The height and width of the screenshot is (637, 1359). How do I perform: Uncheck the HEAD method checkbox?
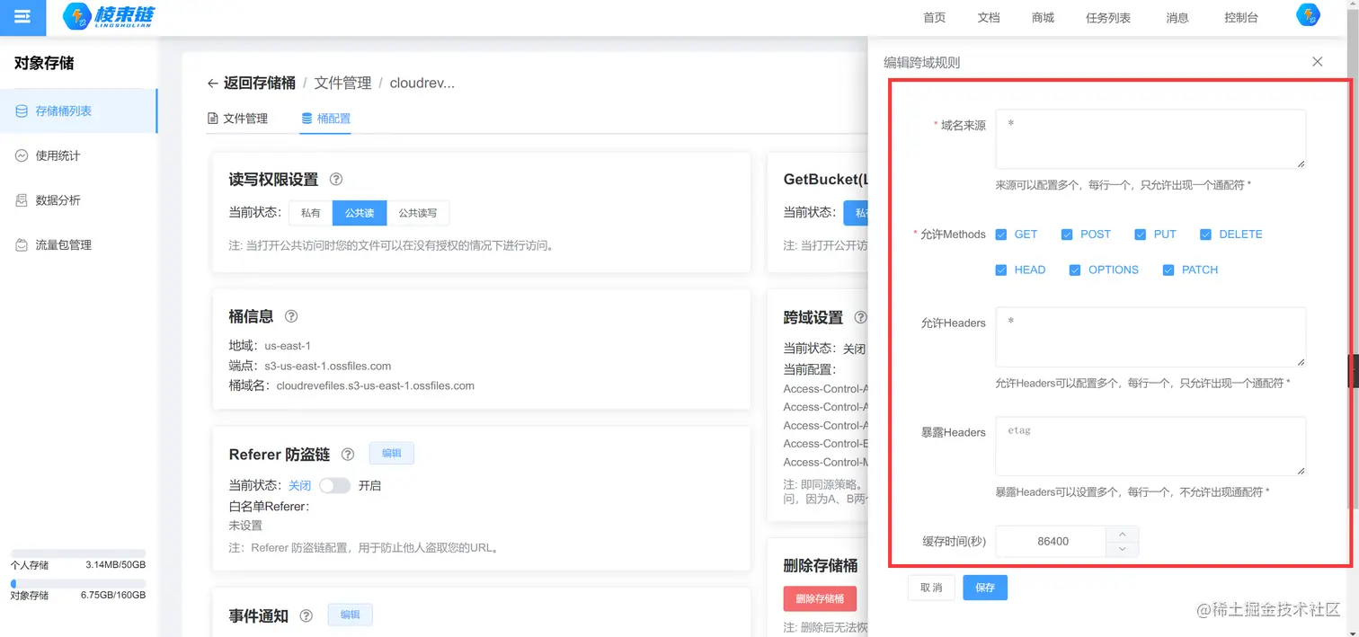1001,270
